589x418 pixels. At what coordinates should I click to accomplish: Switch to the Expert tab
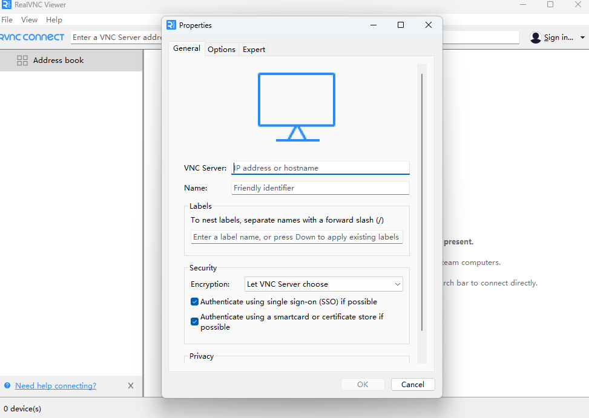coord(254,50)
